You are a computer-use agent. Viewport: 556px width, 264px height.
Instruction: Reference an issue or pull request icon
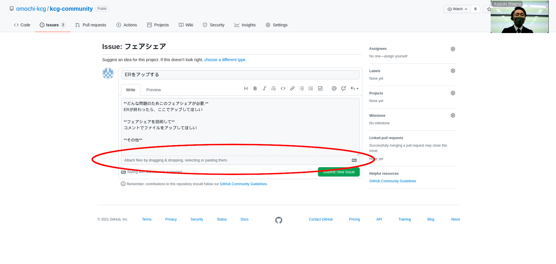pos(343,88)
